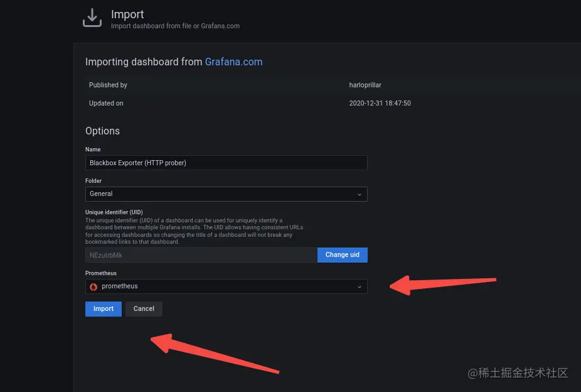Click the Prometheus flame icon
Viewport: 581px width, 392px height.
click(93, 286)
